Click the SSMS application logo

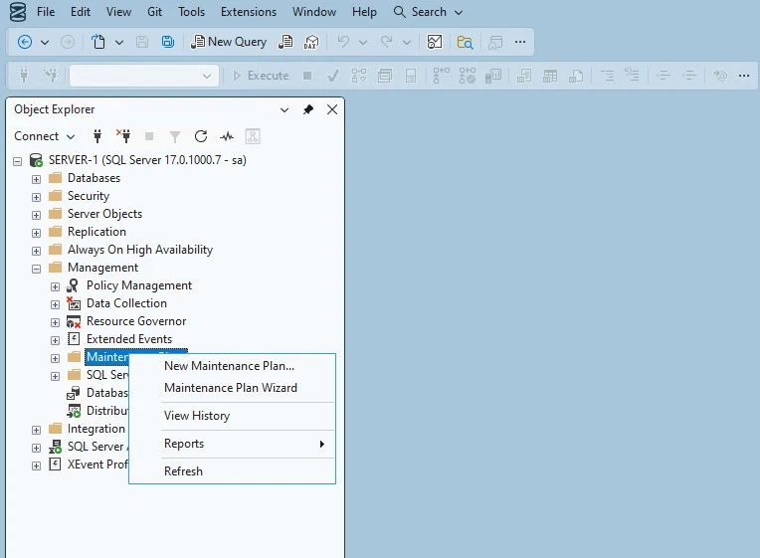pos(18,12)
